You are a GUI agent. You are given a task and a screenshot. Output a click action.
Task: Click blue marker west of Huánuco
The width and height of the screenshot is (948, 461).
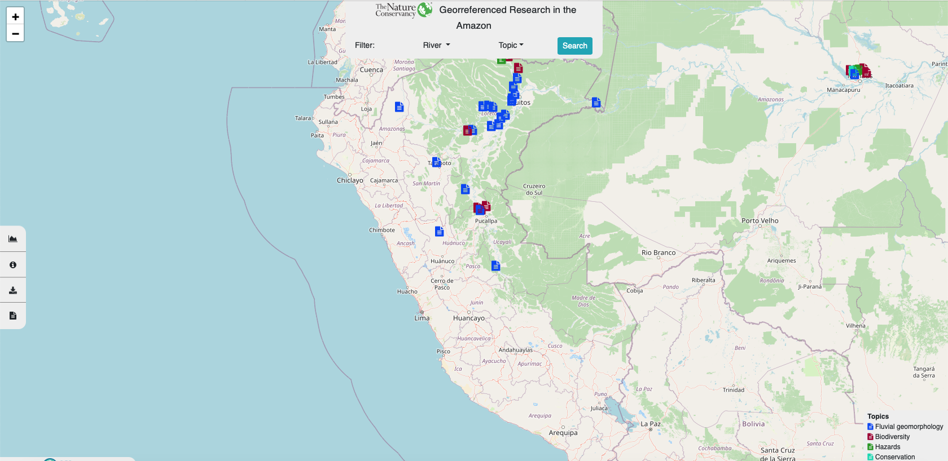click(439, 232)
